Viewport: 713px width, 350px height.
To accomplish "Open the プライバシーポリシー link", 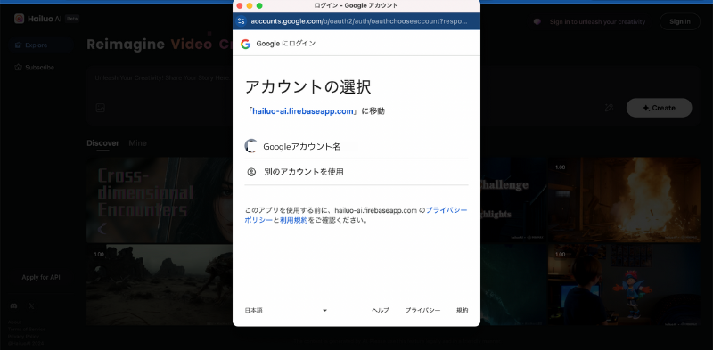I will pyautogui.click(x=356, y=215).
